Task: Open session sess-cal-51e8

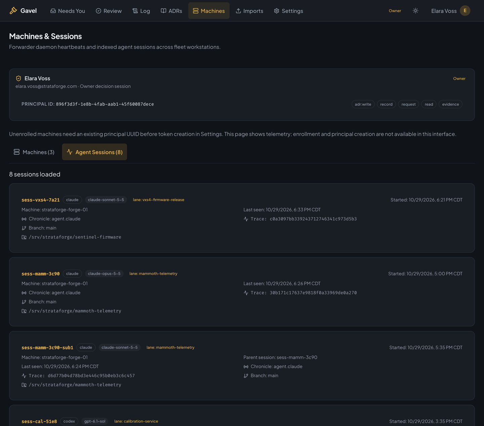Action: click(39, 421)
